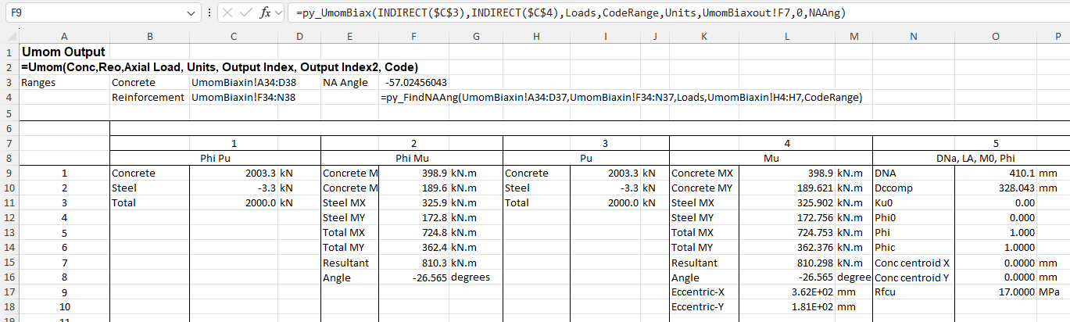Click the Enter checkmark icon in formula bar
1070x322 pixels.
[247, 13]
